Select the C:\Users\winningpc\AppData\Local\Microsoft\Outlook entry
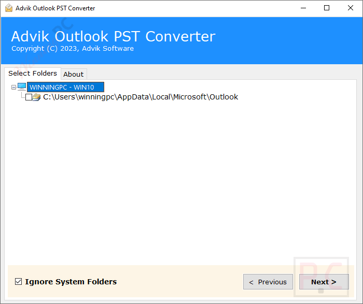 [x=141, y=97]
